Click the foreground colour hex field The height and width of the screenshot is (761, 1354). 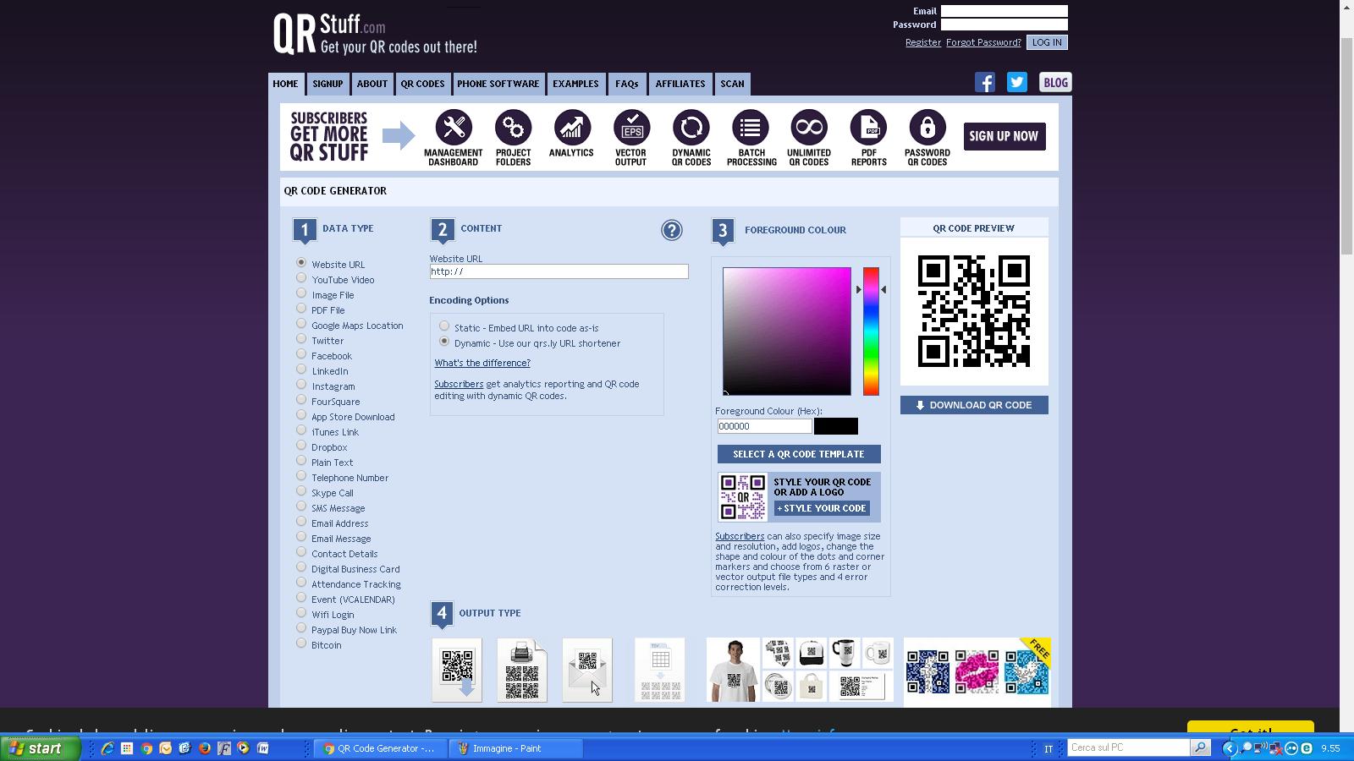(764, 426)
